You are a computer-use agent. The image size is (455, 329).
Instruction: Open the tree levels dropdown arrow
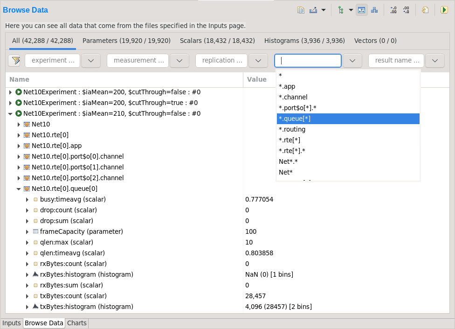click(351, 10)
